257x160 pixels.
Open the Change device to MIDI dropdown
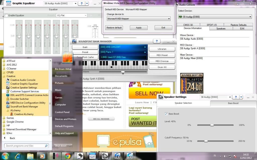139,18
